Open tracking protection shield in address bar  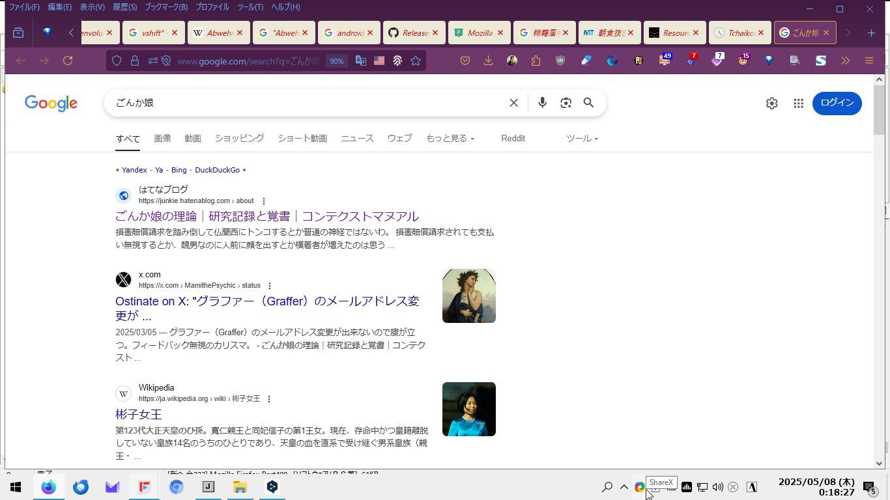(x=117, y=61)
